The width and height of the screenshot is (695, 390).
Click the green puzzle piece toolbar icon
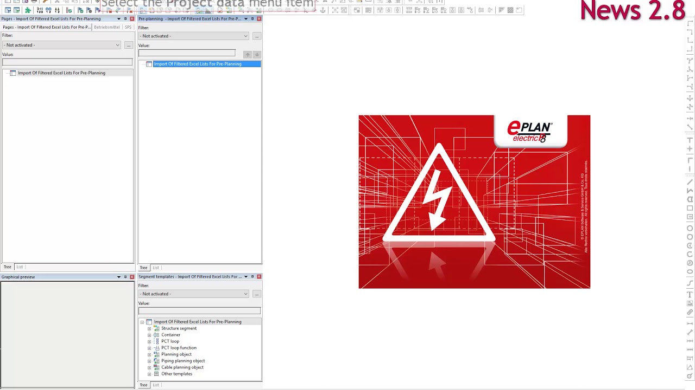pyautogui.click(x=28, y=10)
